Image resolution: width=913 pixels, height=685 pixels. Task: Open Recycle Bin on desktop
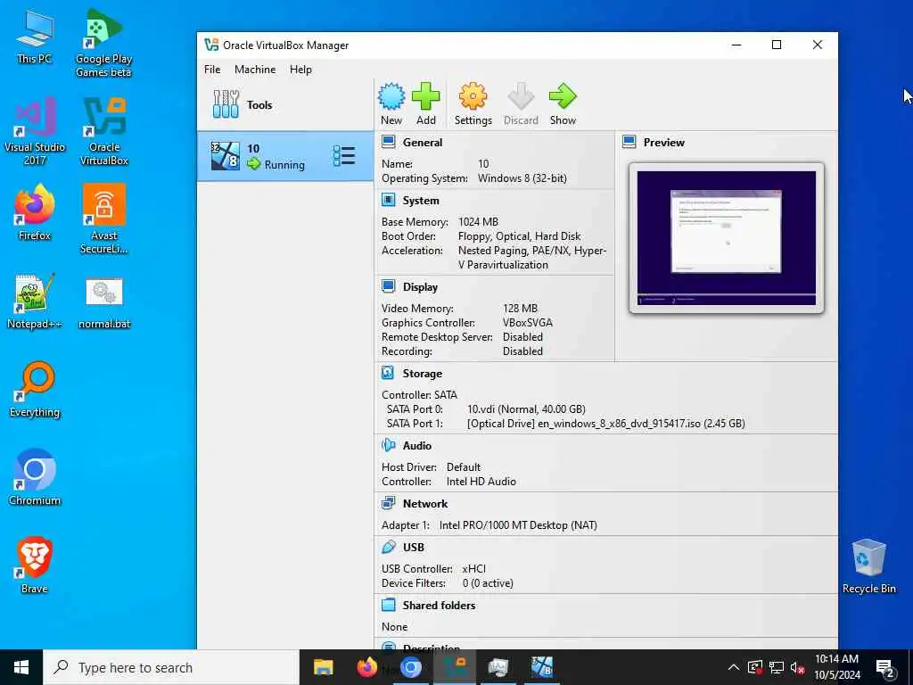point(868,566)
